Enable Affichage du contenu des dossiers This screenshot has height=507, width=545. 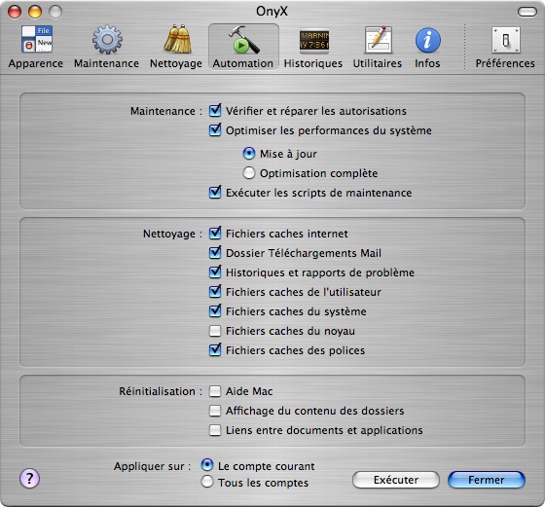click(215, 411)
